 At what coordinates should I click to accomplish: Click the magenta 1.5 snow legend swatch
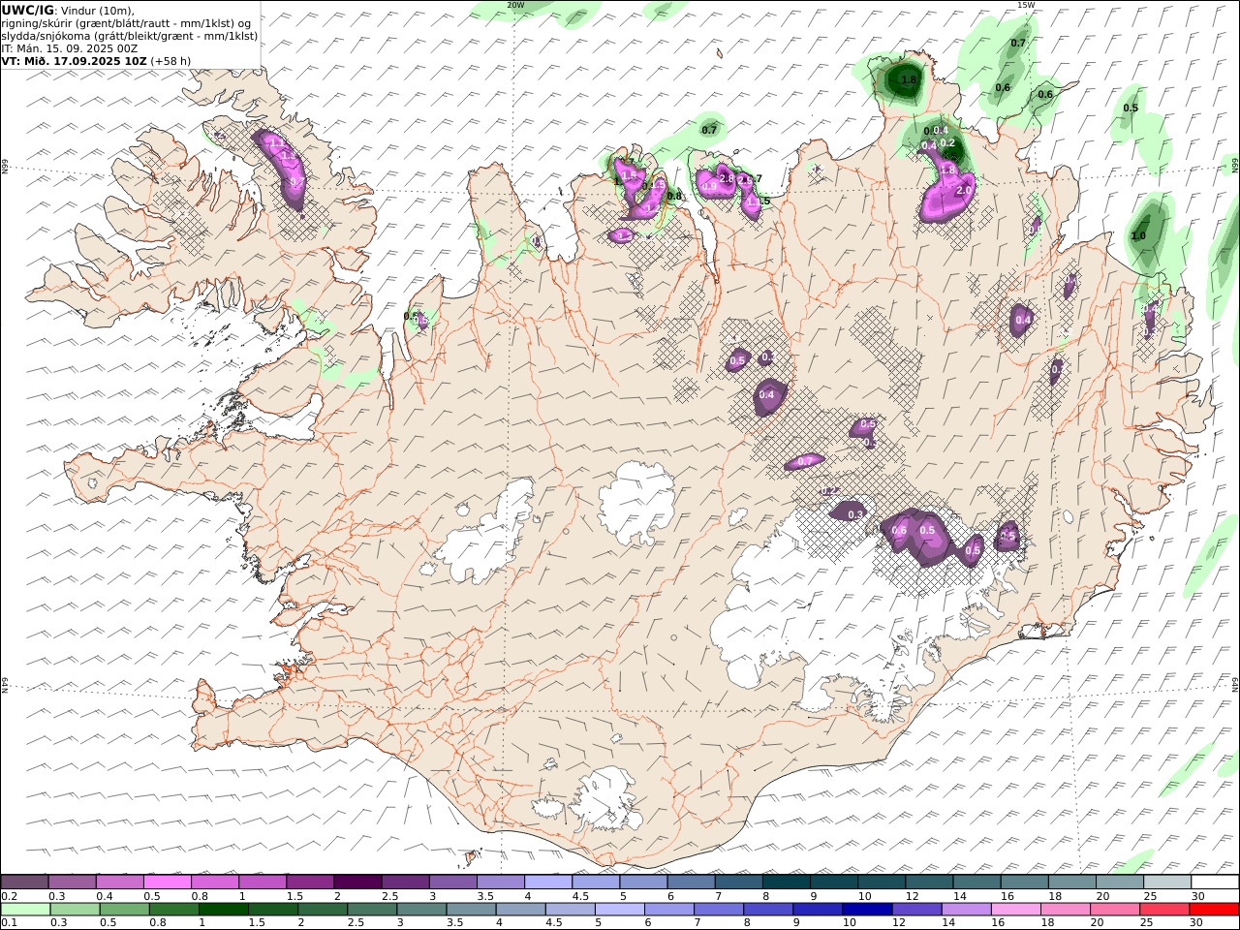tap(310, 882)
